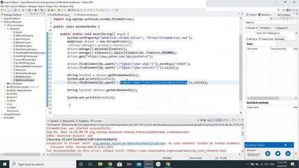Select the Failed Tests tab
Image resolution: width=299 pixels, height=168 pixels.
click(x=266, y=39)
